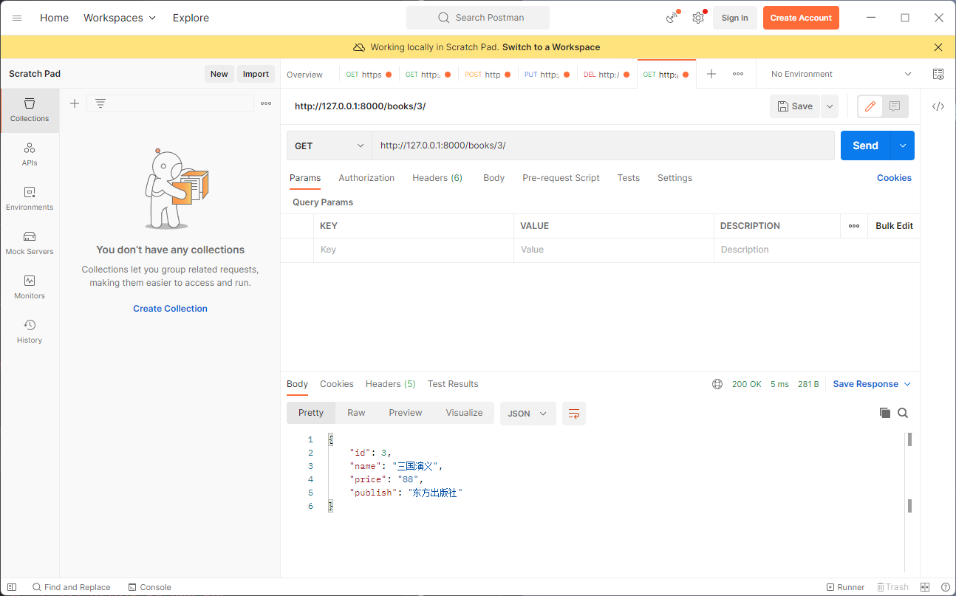Open the comments mode icon

click(x=895, y=106)
